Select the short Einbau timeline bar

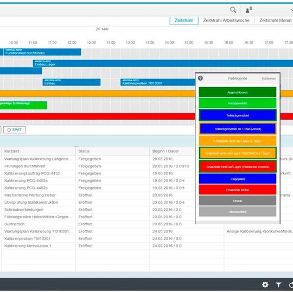pos(72,82)
